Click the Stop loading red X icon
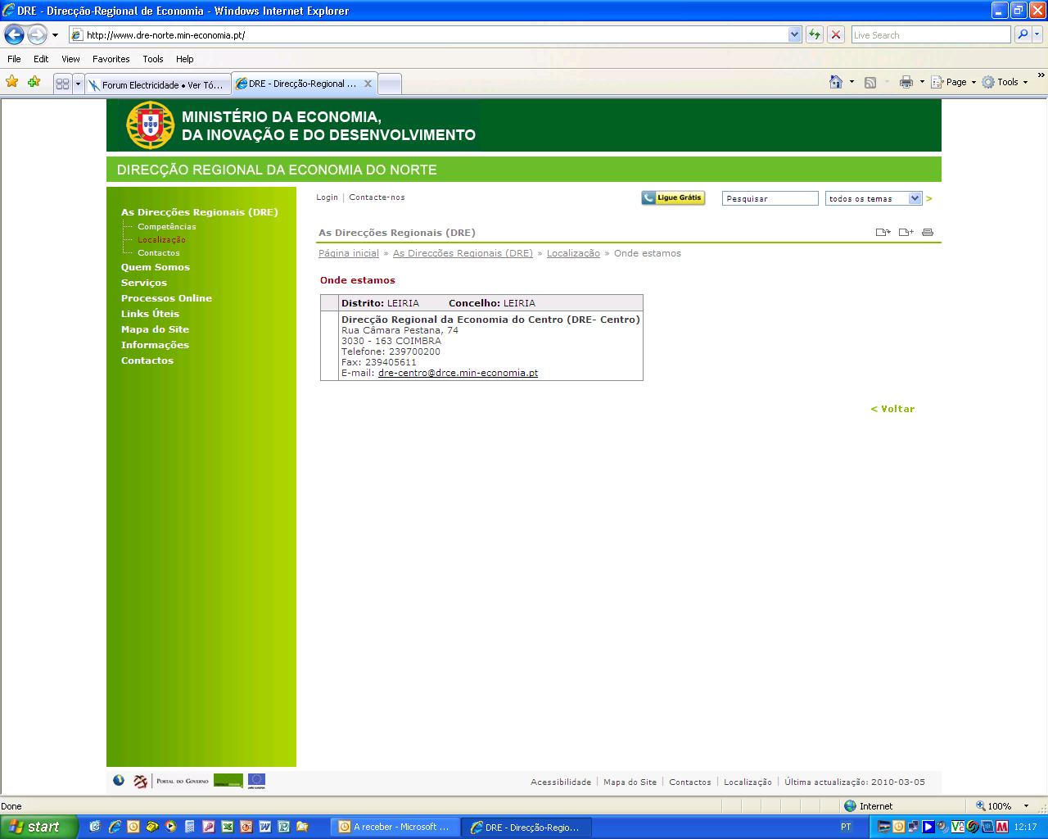Image resolution: width=1048 pixels, height=839 pixels. 835,35
